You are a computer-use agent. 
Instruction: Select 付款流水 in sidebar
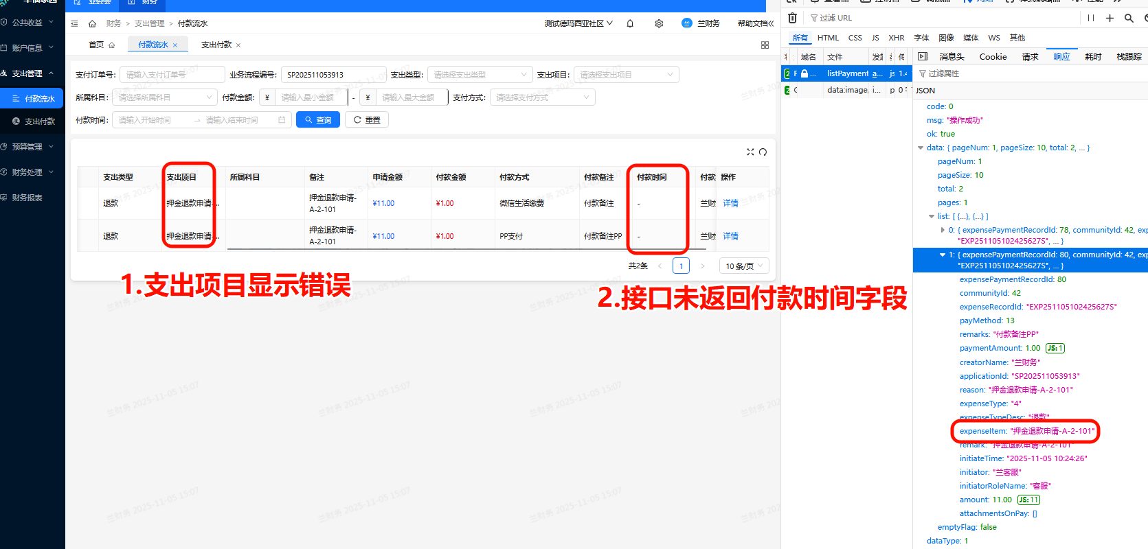point(32,99)
